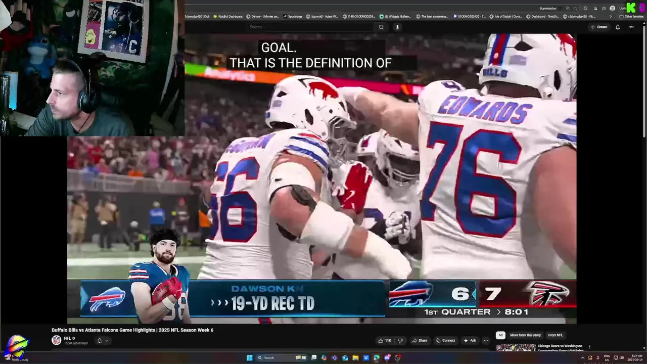Open File Explorer from taskbar
The width and height of the screenshot is (647, 364).
[355, 357]
